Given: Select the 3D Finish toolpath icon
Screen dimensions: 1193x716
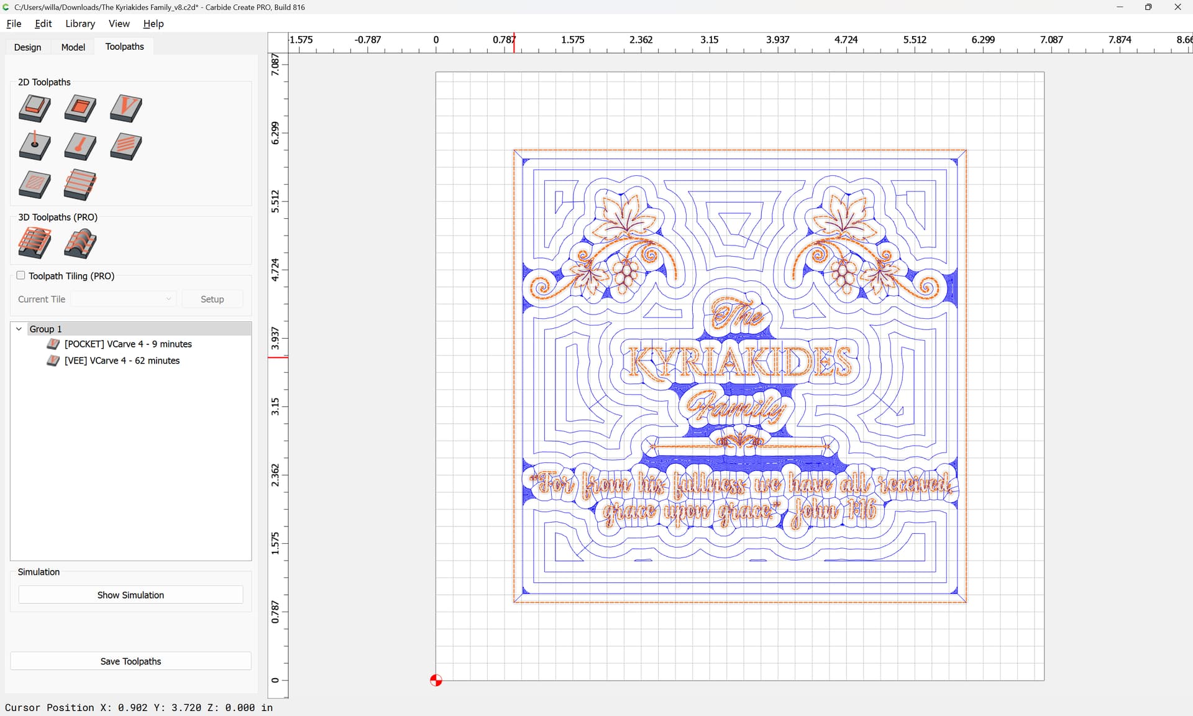Looking at the screenshot, I should click(80, 243).
